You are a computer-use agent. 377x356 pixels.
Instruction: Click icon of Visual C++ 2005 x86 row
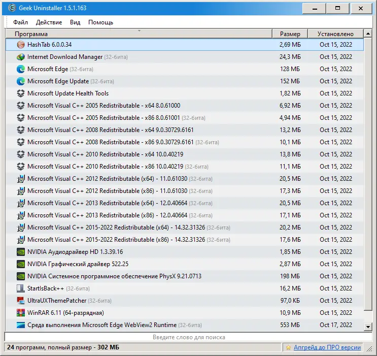coord(21,118)
